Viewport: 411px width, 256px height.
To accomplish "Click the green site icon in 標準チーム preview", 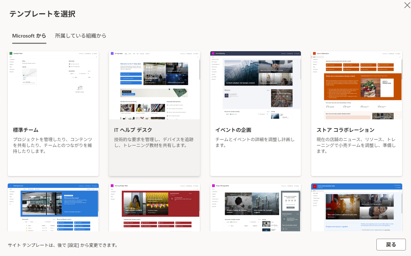I will point(11,53).
